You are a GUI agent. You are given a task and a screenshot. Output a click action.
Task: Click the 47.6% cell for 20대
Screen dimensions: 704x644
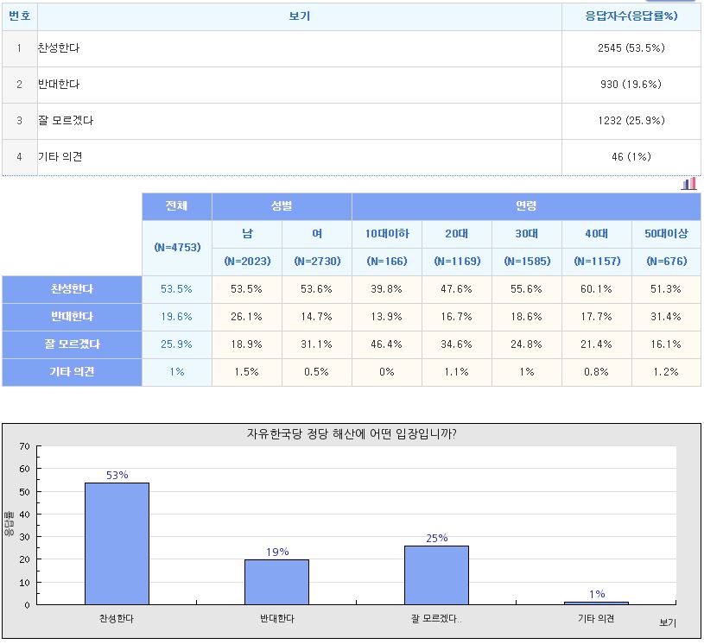[x=457, y=289]
